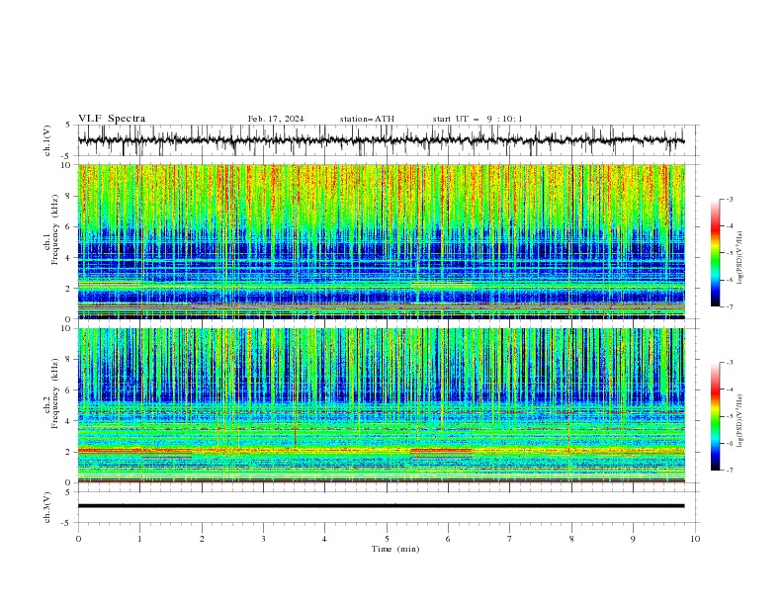Click the 'station=ATH' label
783x605 pixels.
point(367,119)
